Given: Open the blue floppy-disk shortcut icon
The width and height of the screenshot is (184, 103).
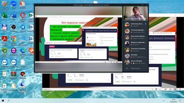Looking at the screenshot, I should tap(4, 27).
